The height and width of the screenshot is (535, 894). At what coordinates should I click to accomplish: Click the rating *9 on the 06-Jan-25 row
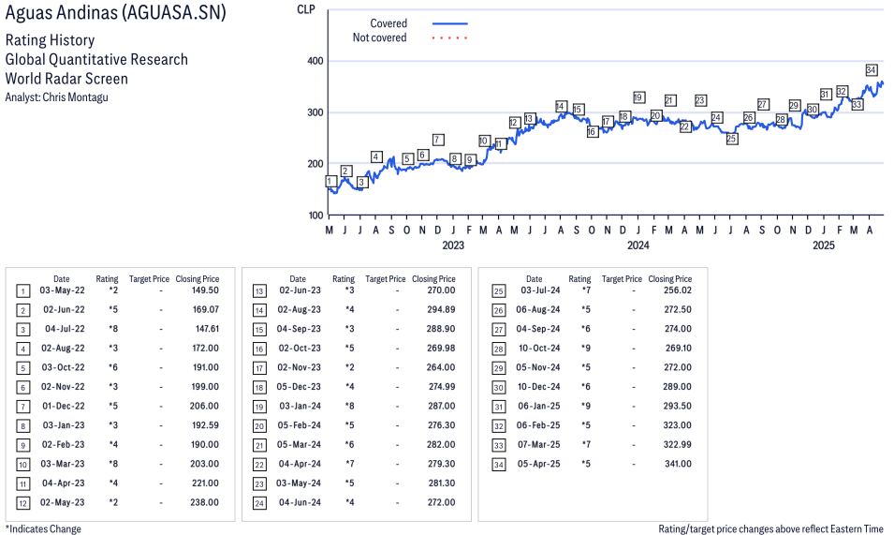coord(586,406)
